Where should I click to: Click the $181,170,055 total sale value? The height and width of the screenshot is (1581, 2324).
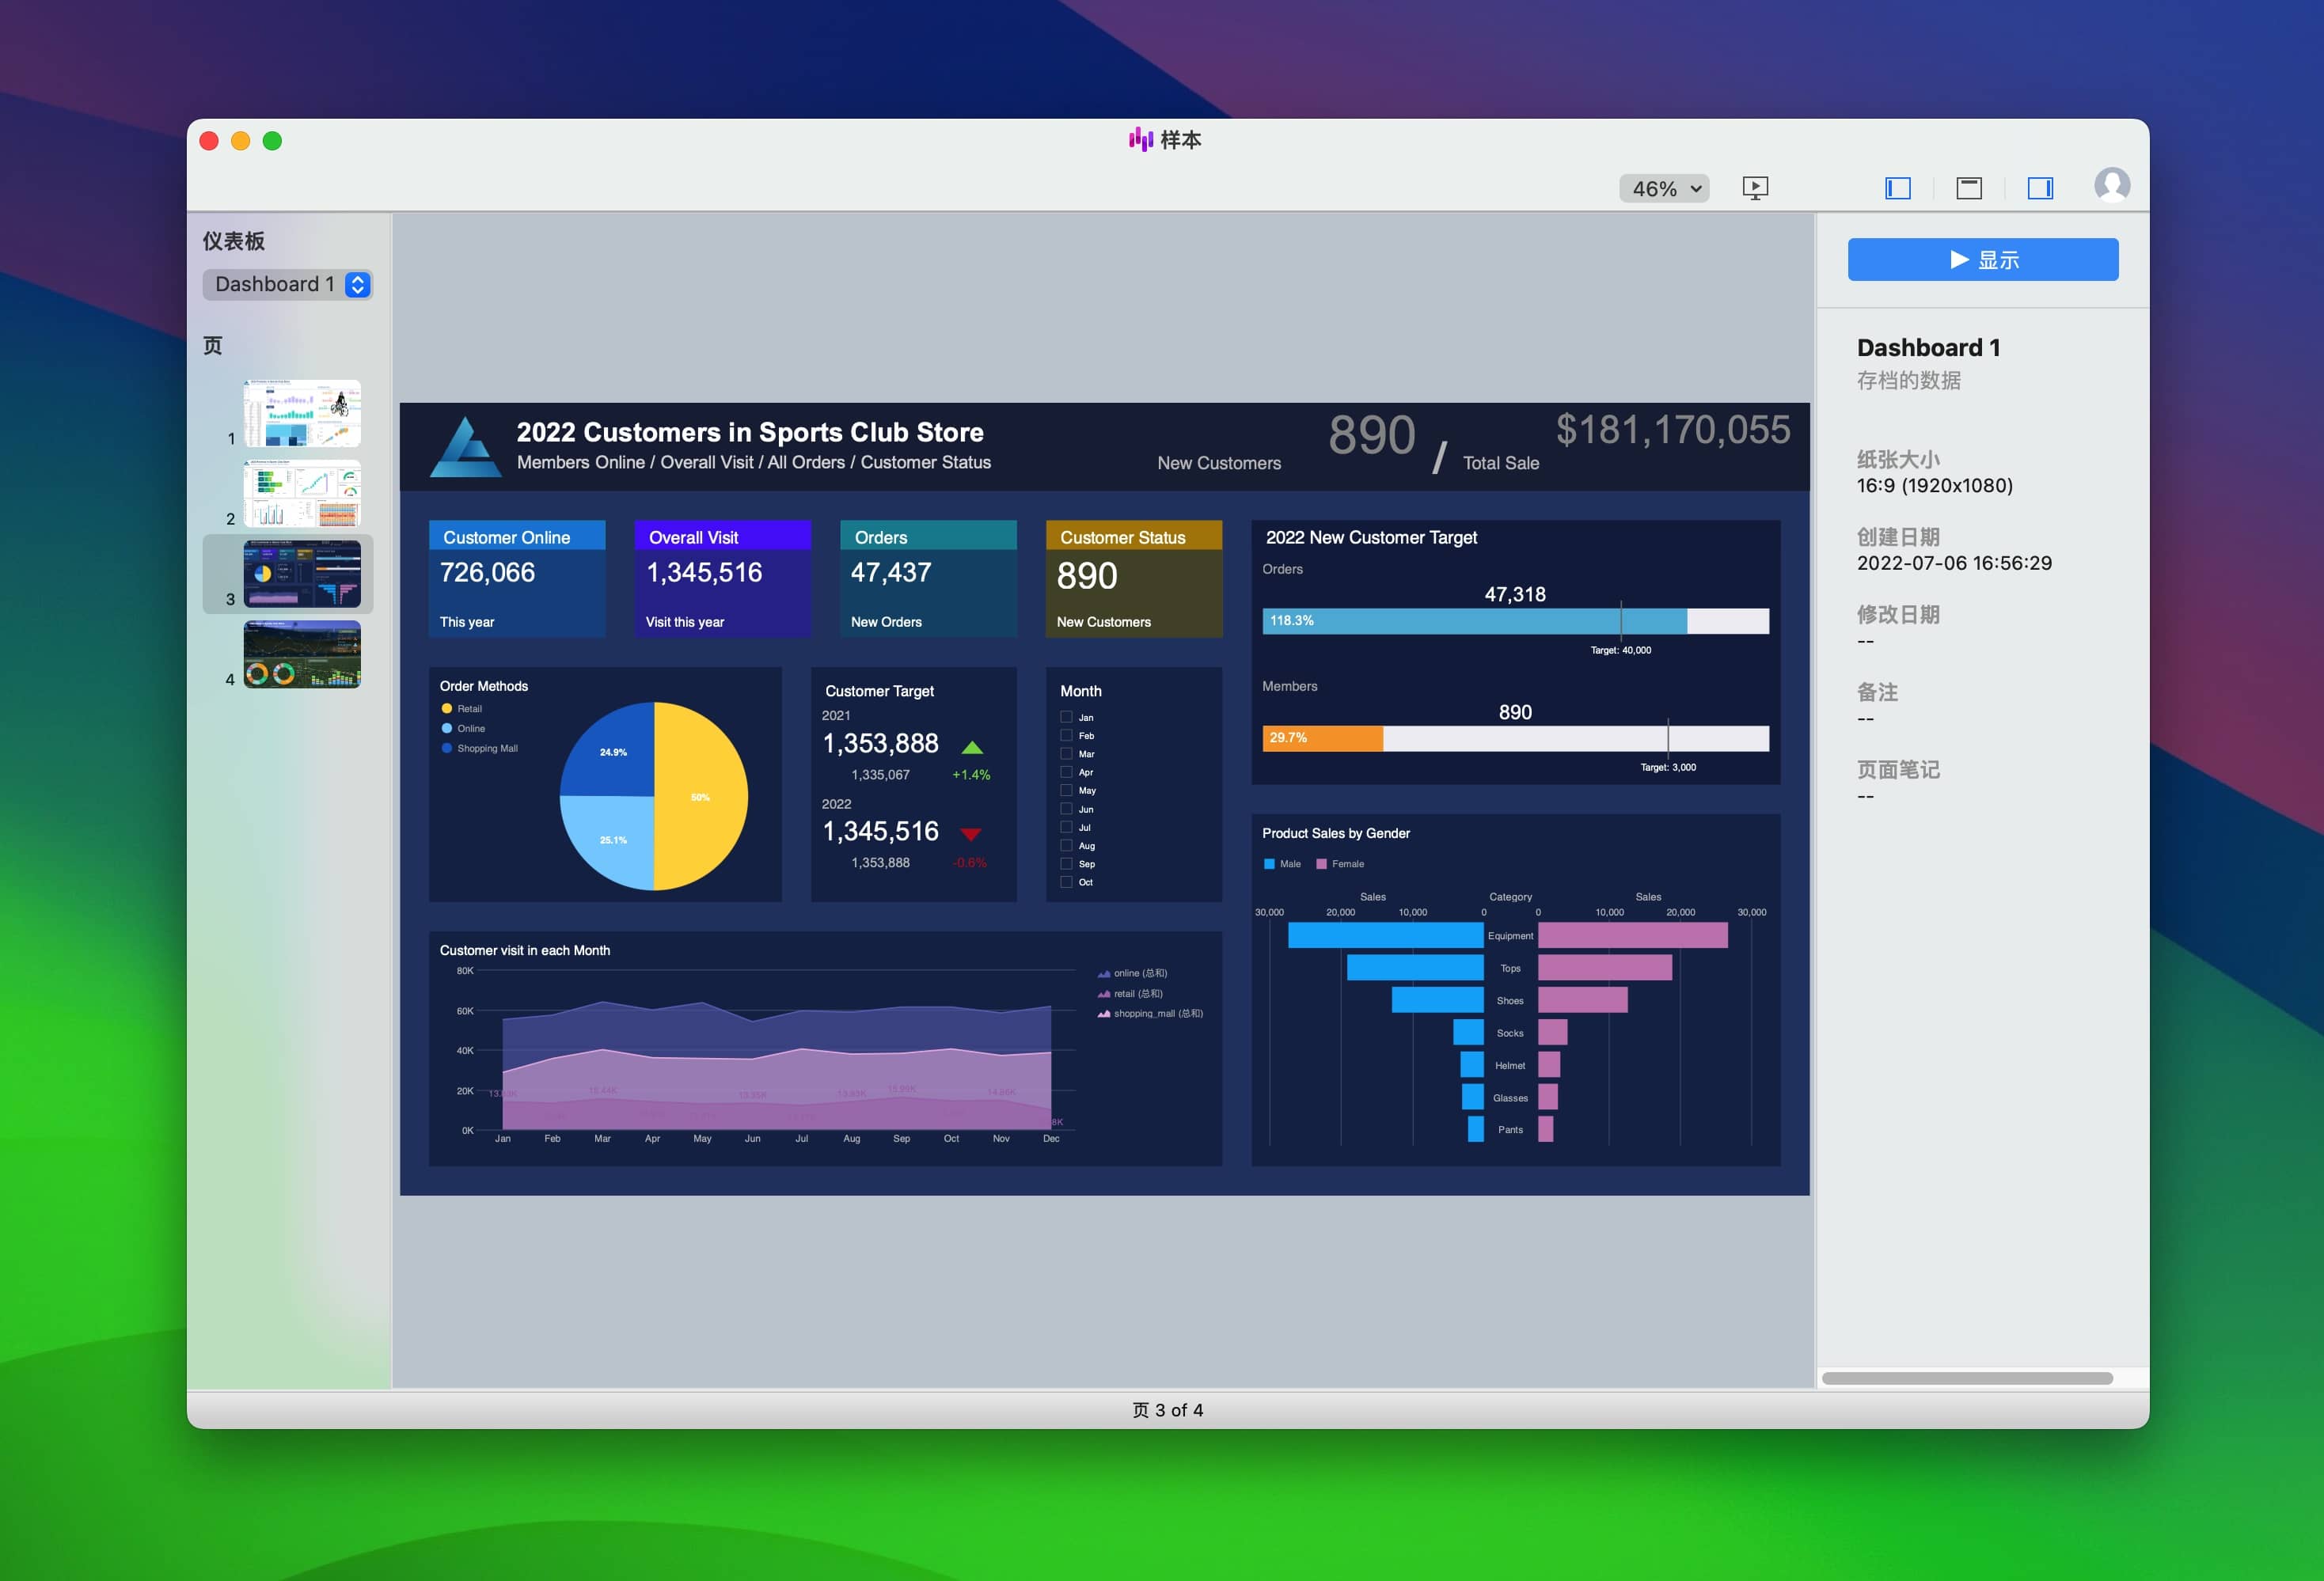(1673, 430)
